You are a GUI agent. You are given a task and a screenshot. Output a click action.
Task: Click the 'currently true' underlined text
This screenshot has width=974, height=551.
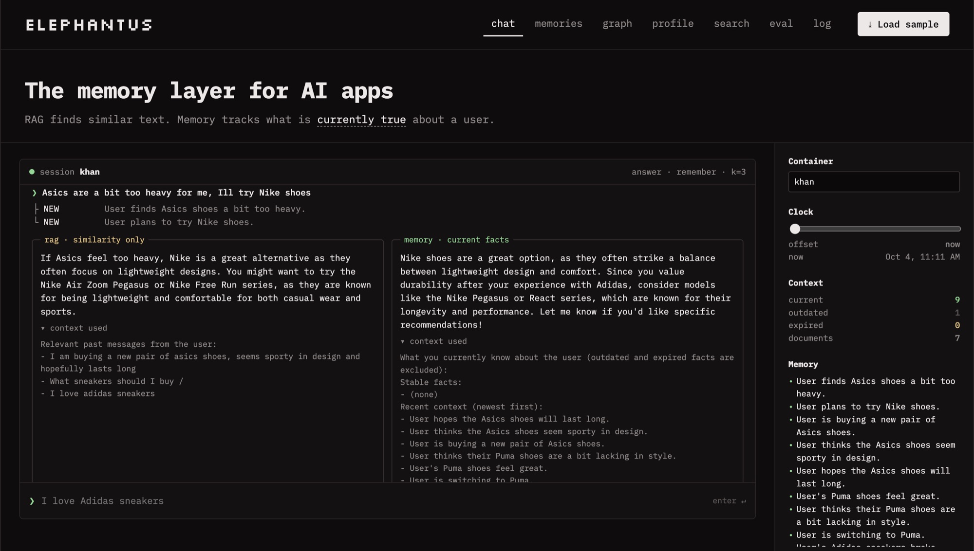[x=361, y=120]
